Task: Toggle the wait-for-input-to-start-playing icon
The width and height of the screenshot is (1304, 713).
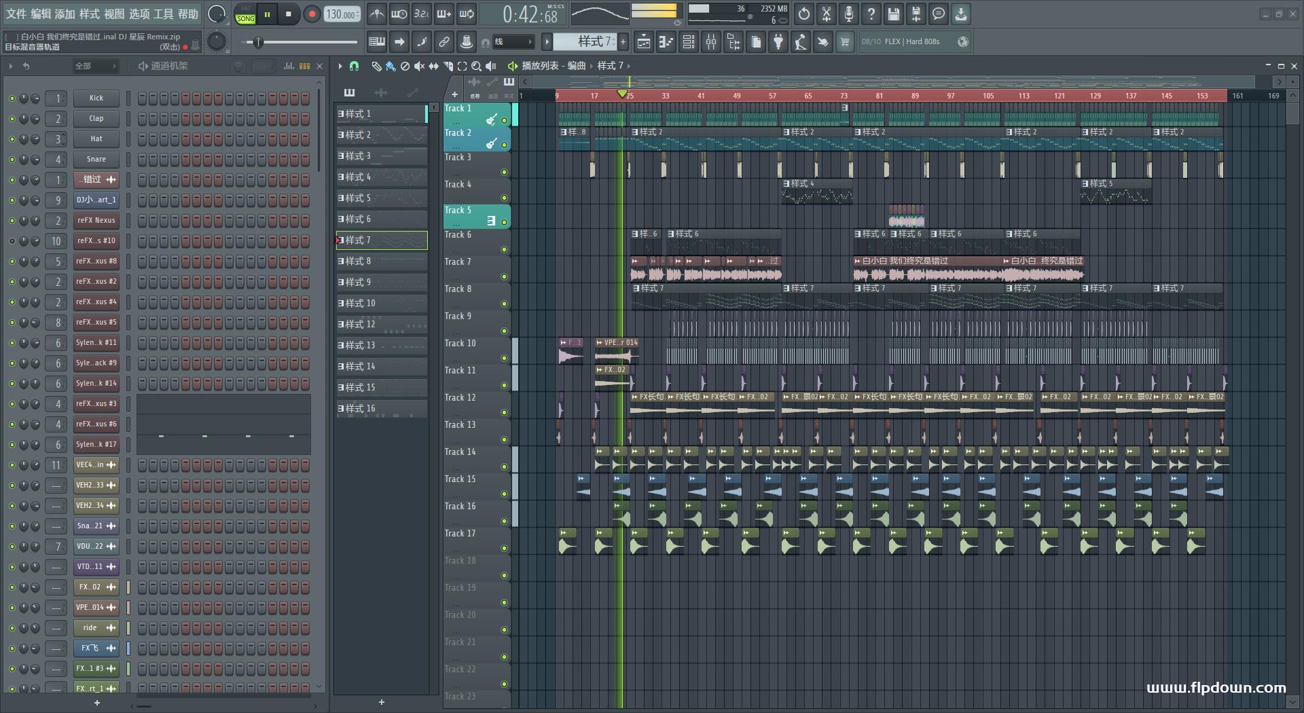Action: point(399,14)
